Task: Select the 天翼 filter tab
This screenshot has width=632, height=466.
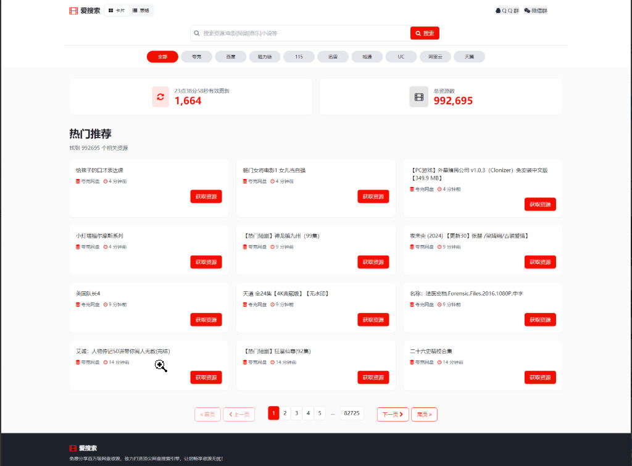Action: pos(469,57)
